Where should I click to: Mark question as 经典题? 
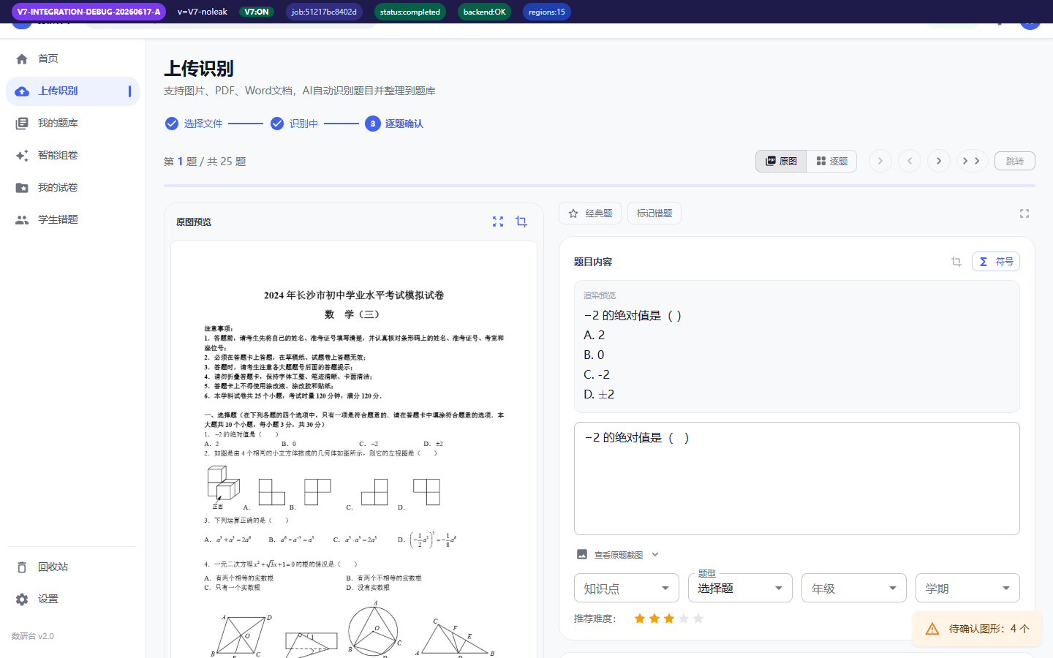tap(590, 213)
